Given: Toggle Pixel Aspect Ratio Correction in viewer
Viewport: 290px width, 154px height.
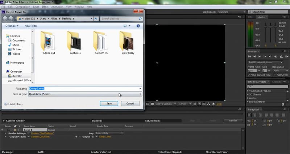Looking at the screenshot, I should coord(195,104).
